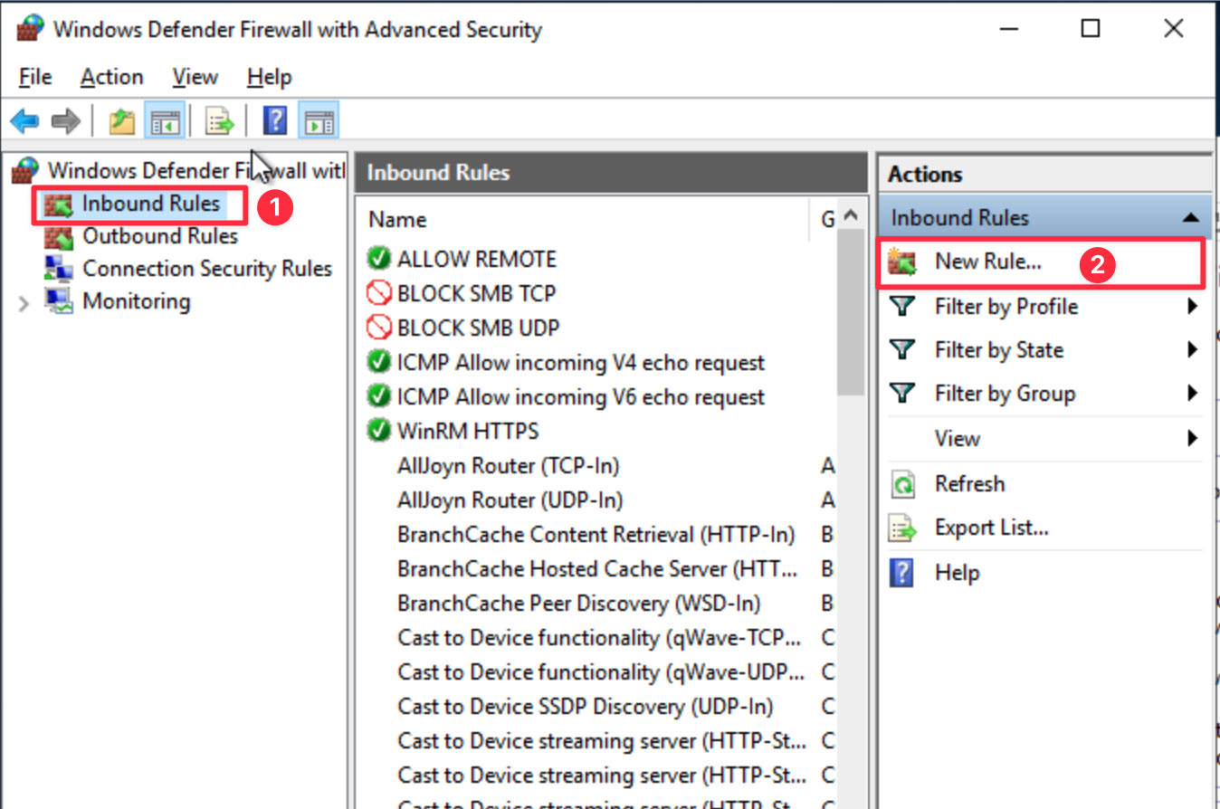The height and width of the screenshot is (809, 1220).
Task: Select the Inbound Rules tree label
Action: [151, 204]
